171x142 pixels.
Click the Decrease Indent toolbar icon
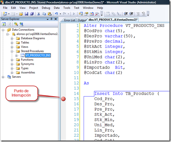point(126,14)
